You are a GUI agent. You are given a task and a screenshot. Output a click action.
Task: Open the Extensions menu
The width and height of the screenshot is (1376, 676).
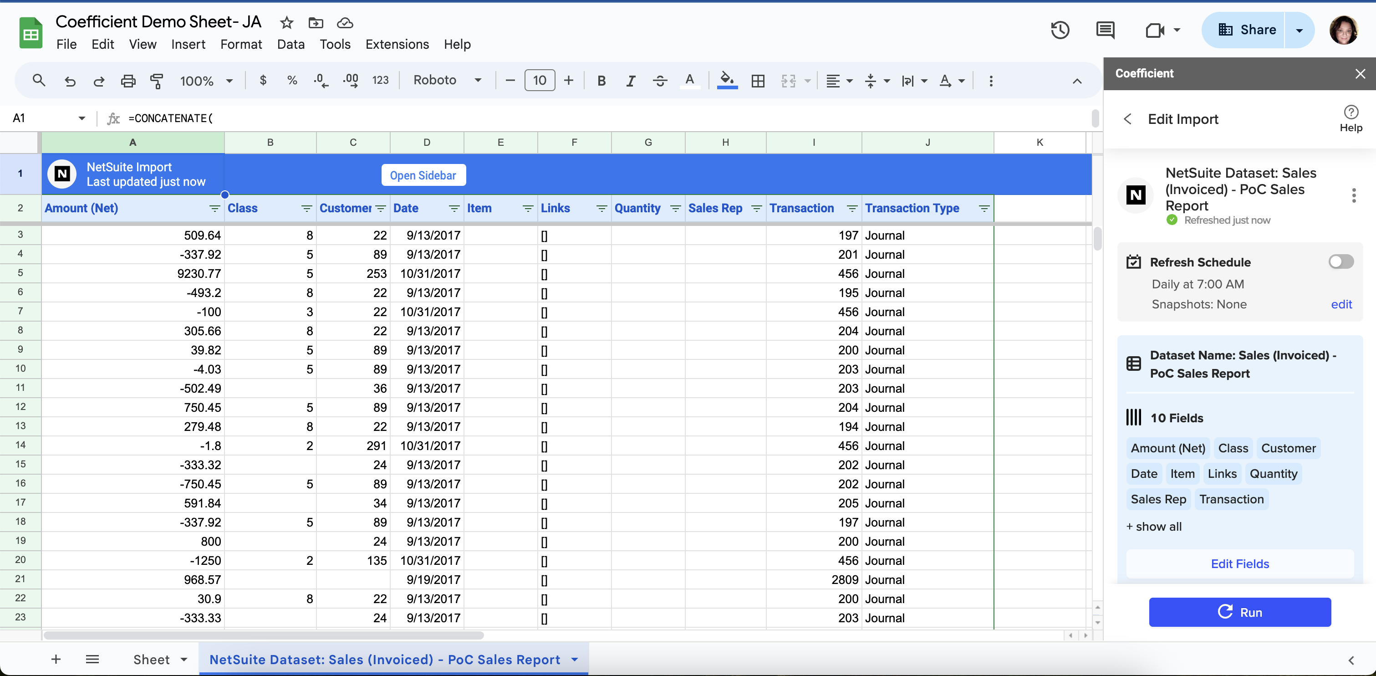coord(397,44)
